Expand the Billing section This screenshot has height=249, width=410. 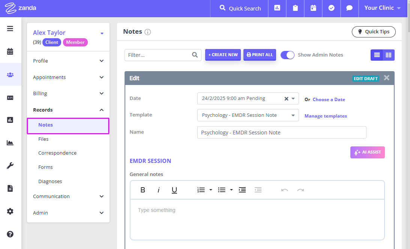coord(68,94)
